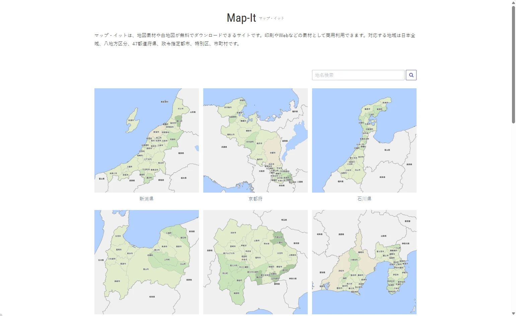Click the 石川県 caption link
The image size is (516, 316).
tap(364, 199)
